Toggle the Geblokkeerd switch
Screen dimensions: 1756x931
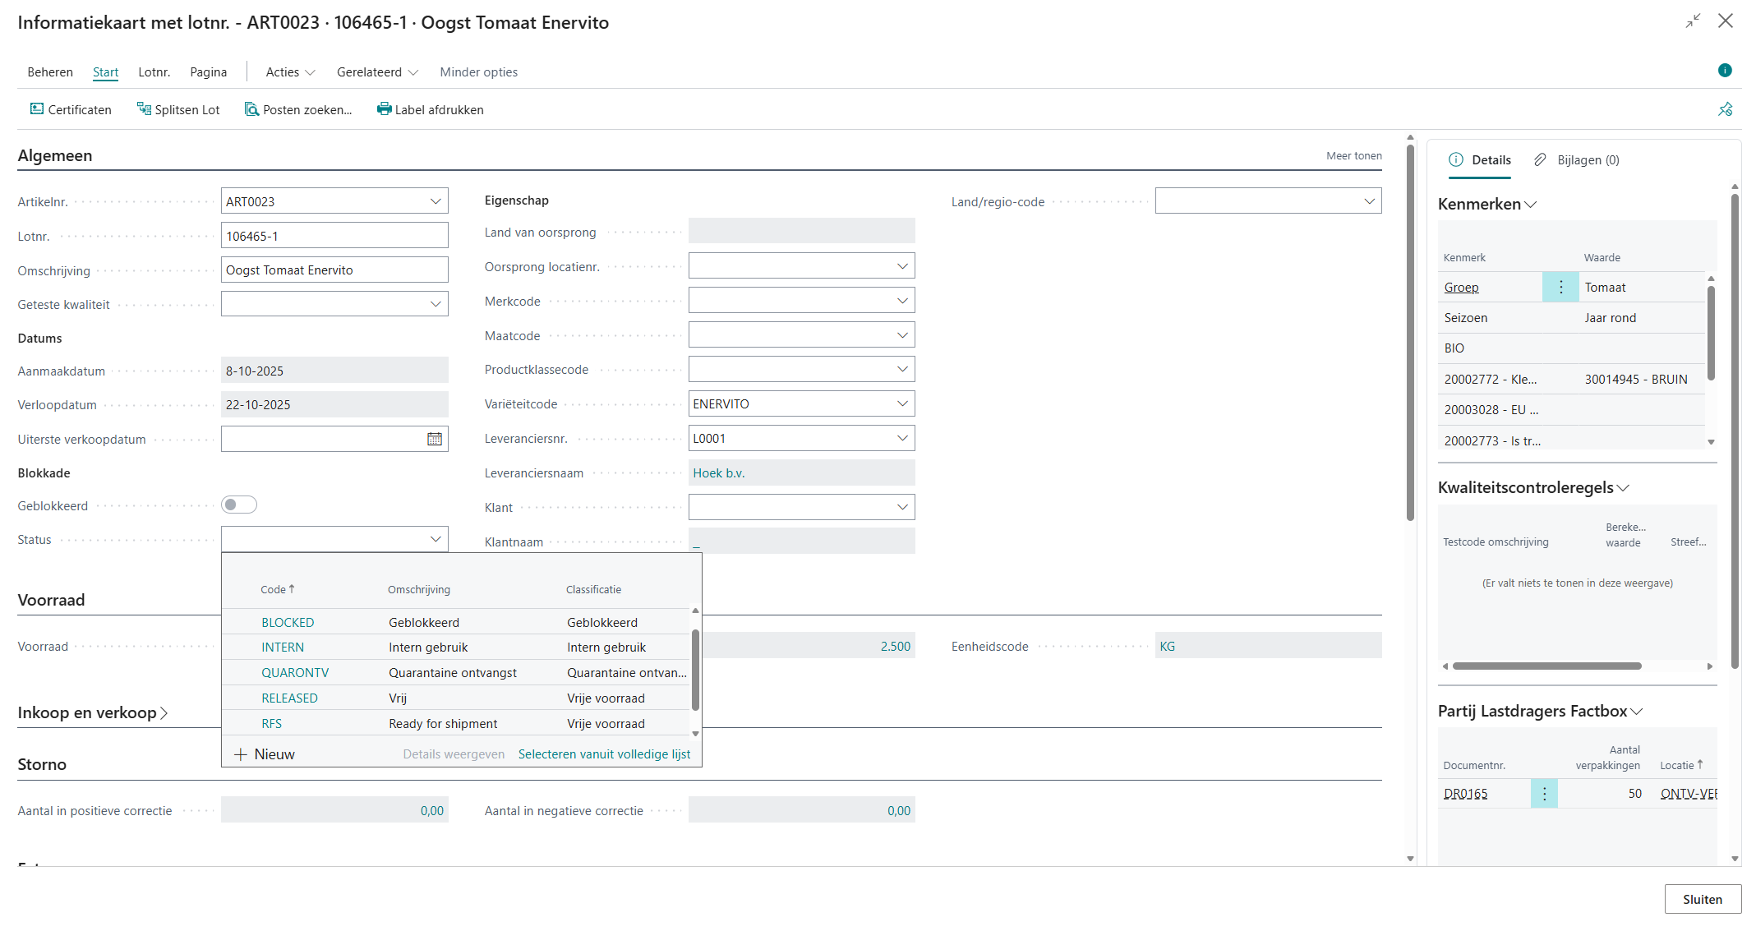point(239,505)
